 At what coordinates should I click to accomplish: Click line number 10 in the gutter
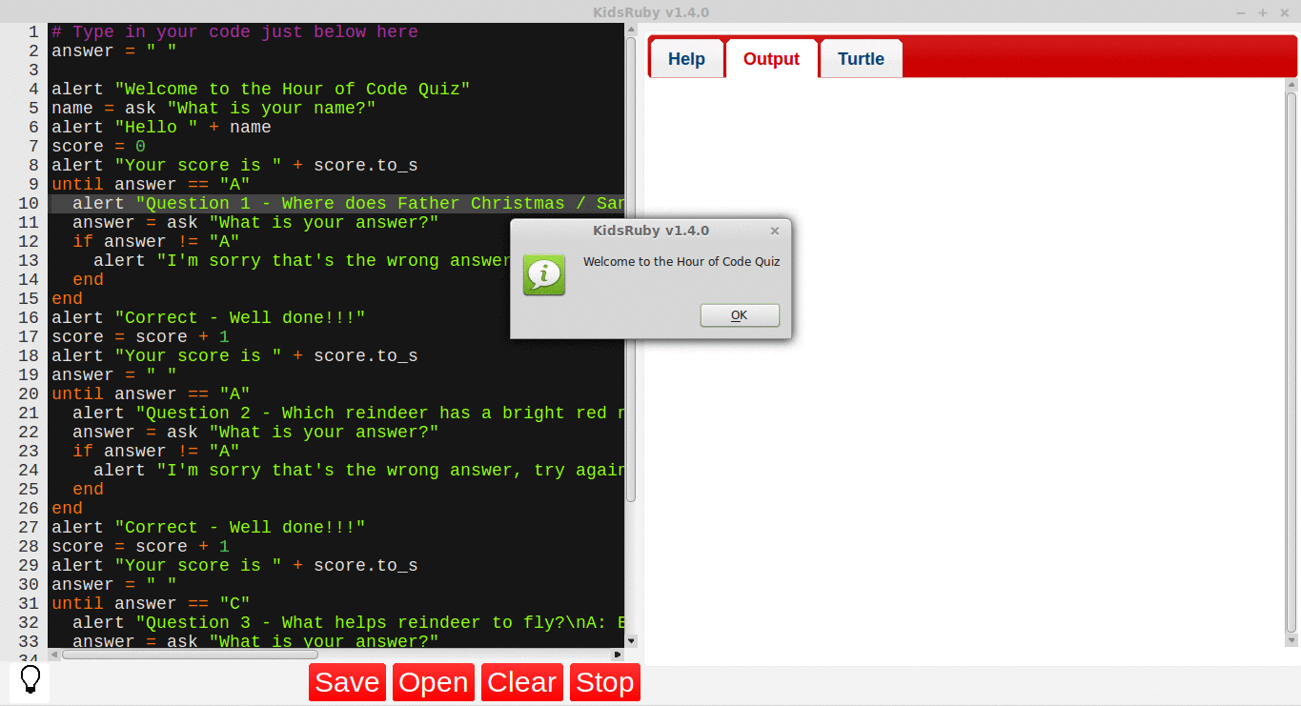click(28, 203)
